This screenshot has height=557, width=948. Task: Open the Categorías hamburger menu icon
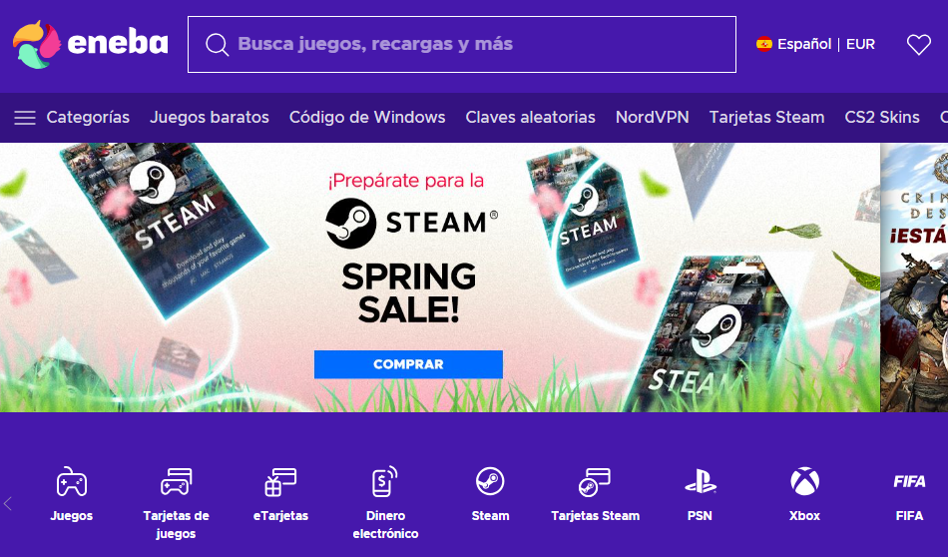point(25,118)
